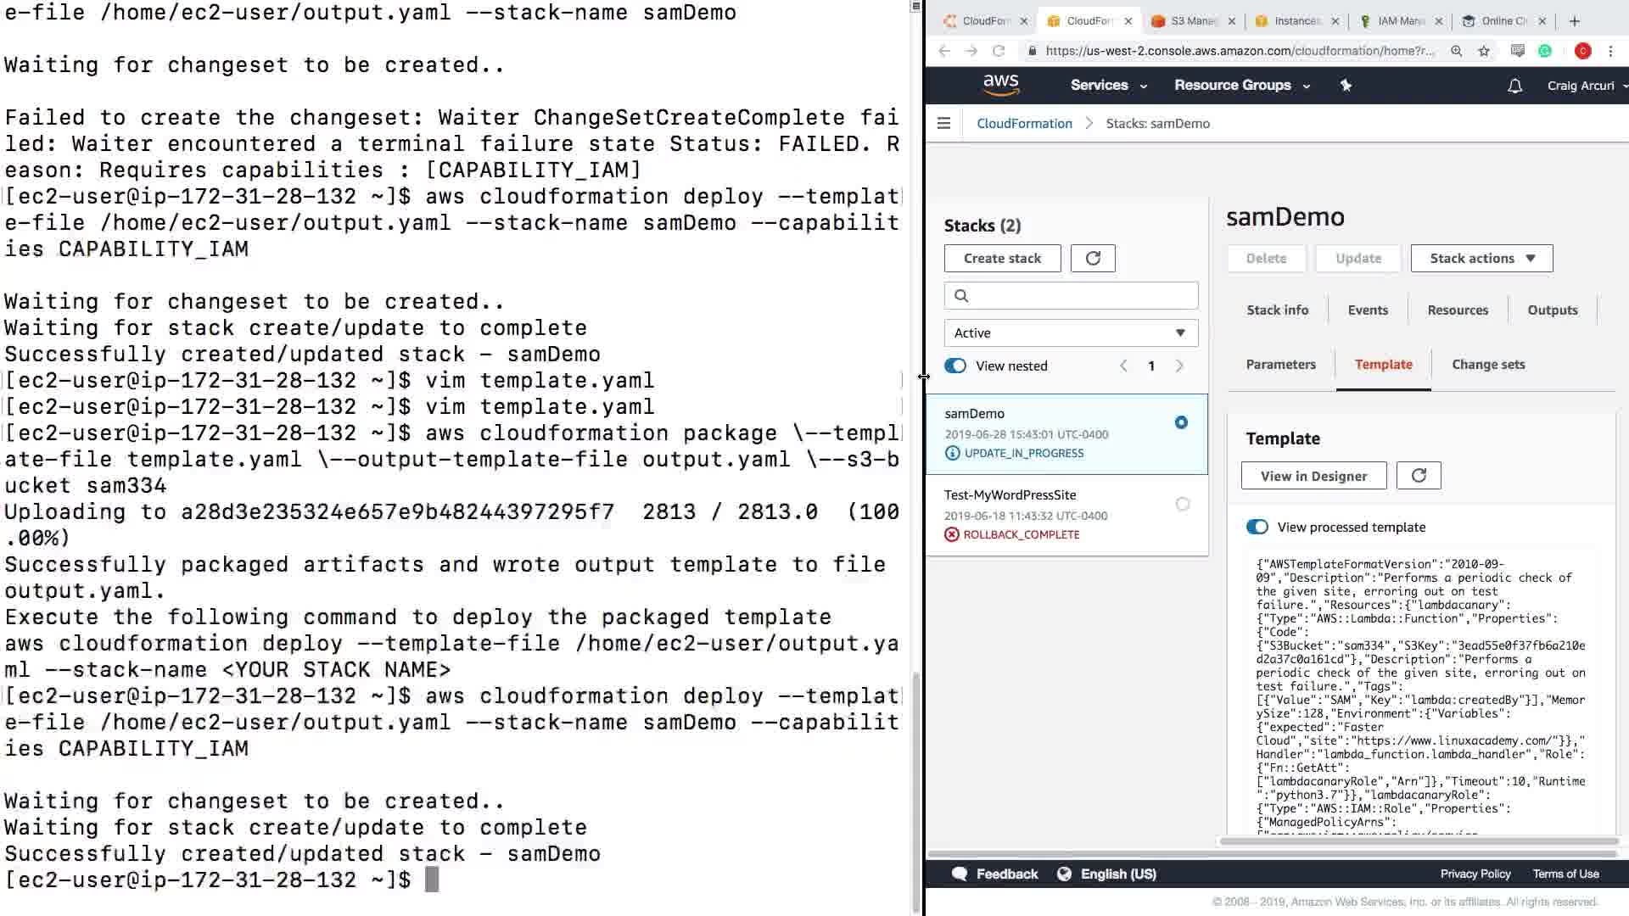Open the hamburger side navigation menu
The height and width of the screenshot is (916, 1629).
tap(943, 124)
